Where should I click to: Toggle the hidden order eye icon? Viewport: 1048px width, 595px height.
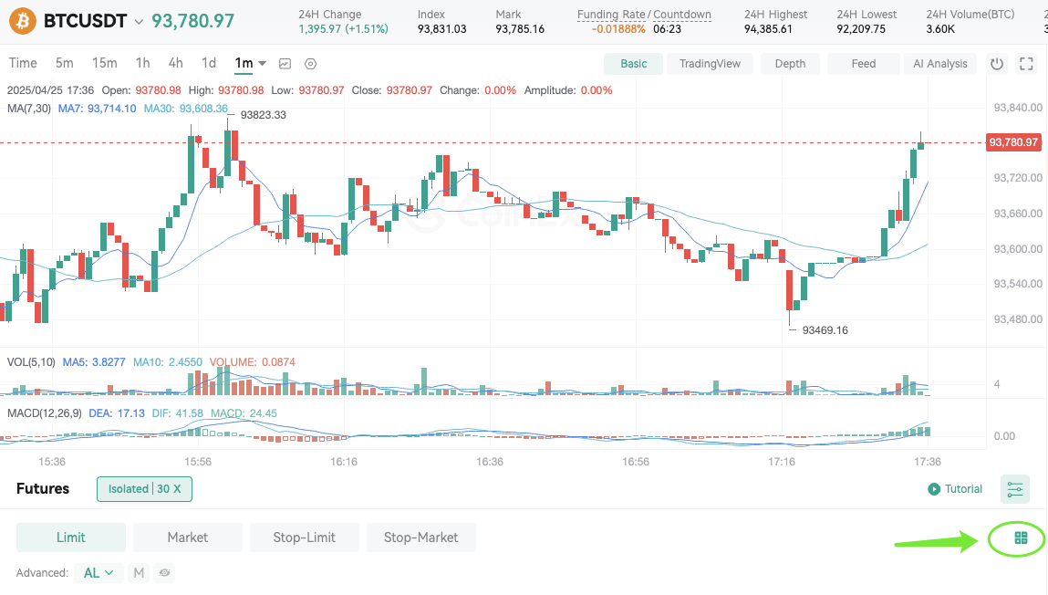(x=165, y=573)
